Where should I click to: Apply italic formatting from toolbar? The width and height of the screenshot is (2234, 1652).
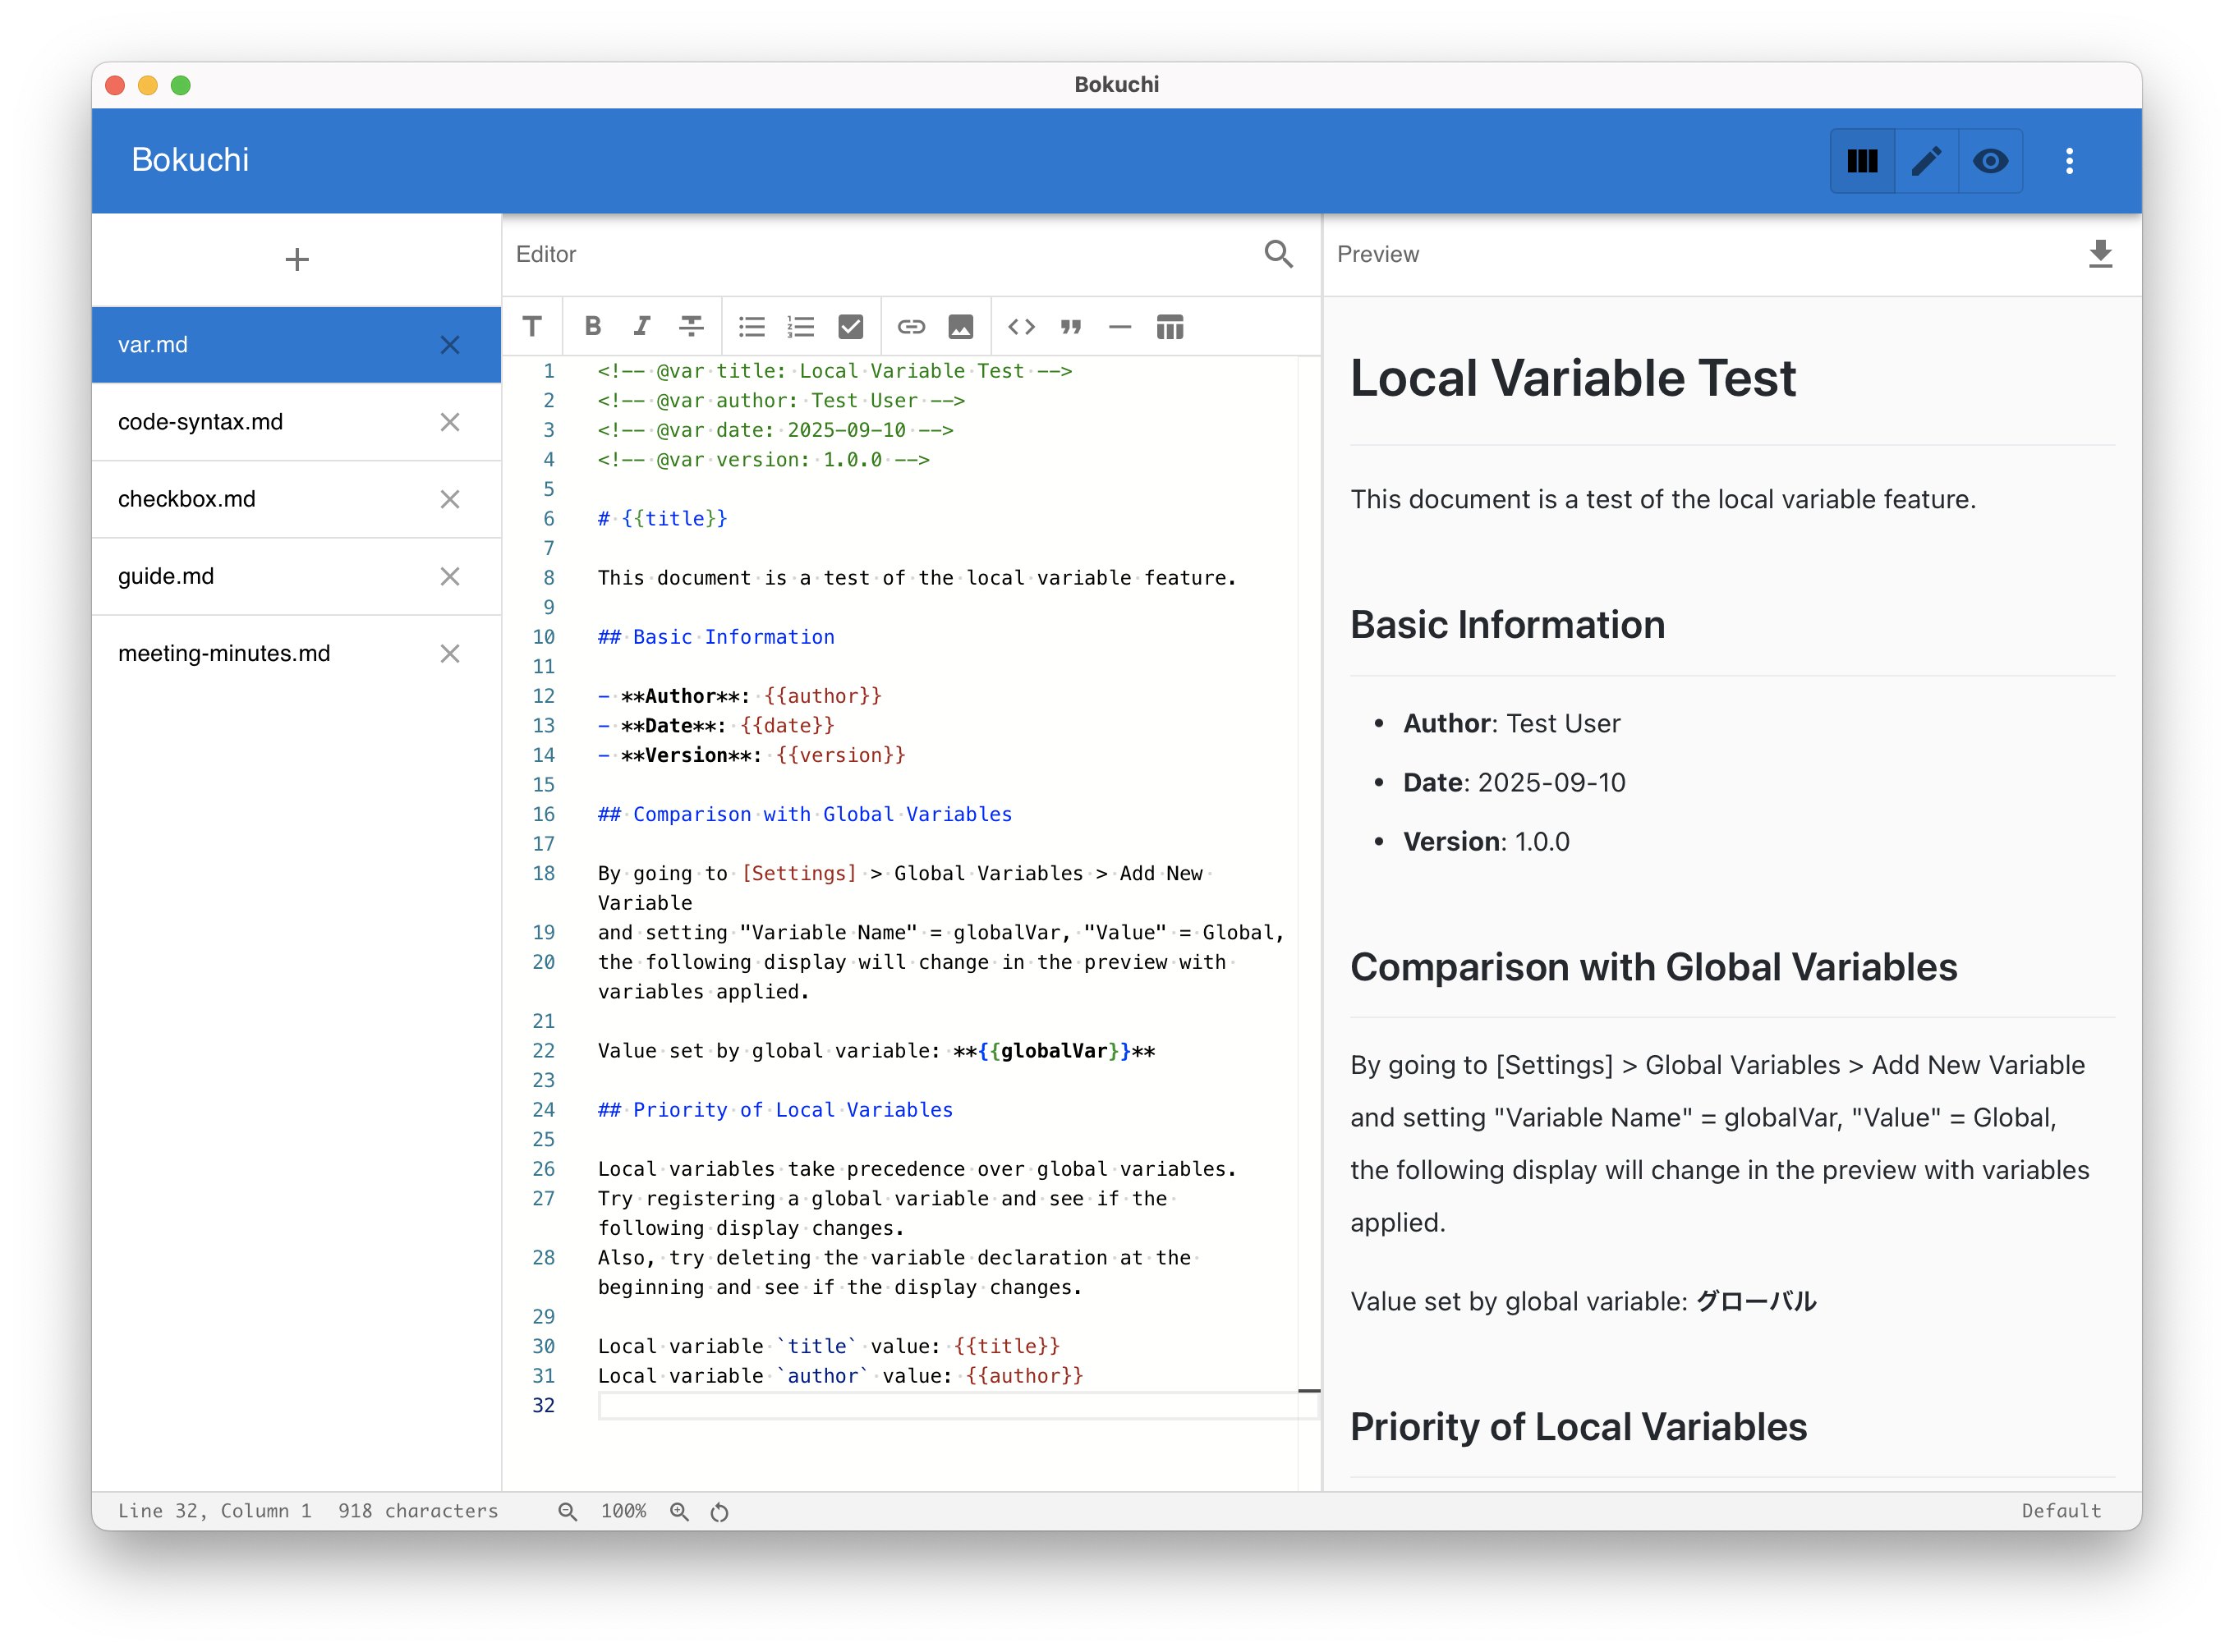(x=641, y=326)
